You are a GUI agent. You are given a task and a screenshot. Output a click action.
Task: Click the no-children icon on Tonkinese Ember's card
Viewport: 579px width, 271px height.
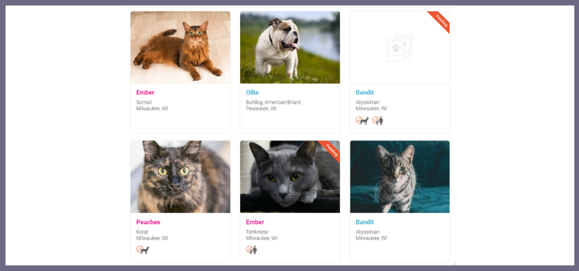tap(251, 250)
